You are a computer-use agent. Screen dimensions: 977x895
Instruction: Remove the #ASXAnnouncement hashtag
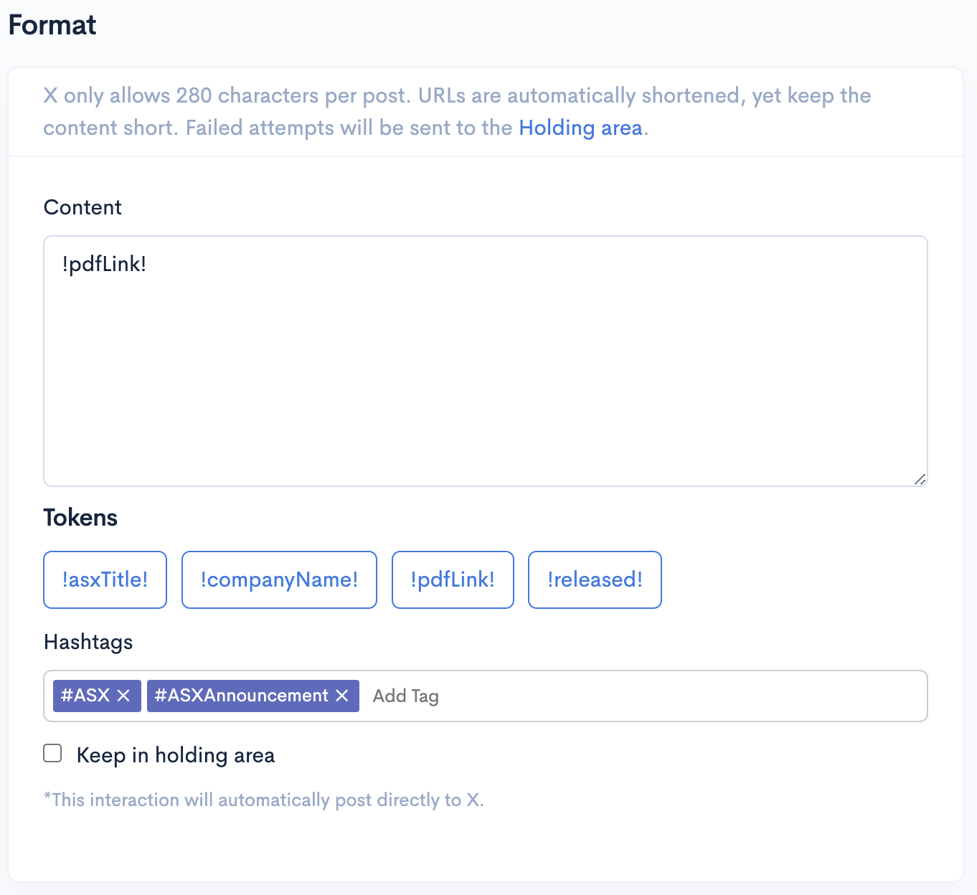(342, 695)
